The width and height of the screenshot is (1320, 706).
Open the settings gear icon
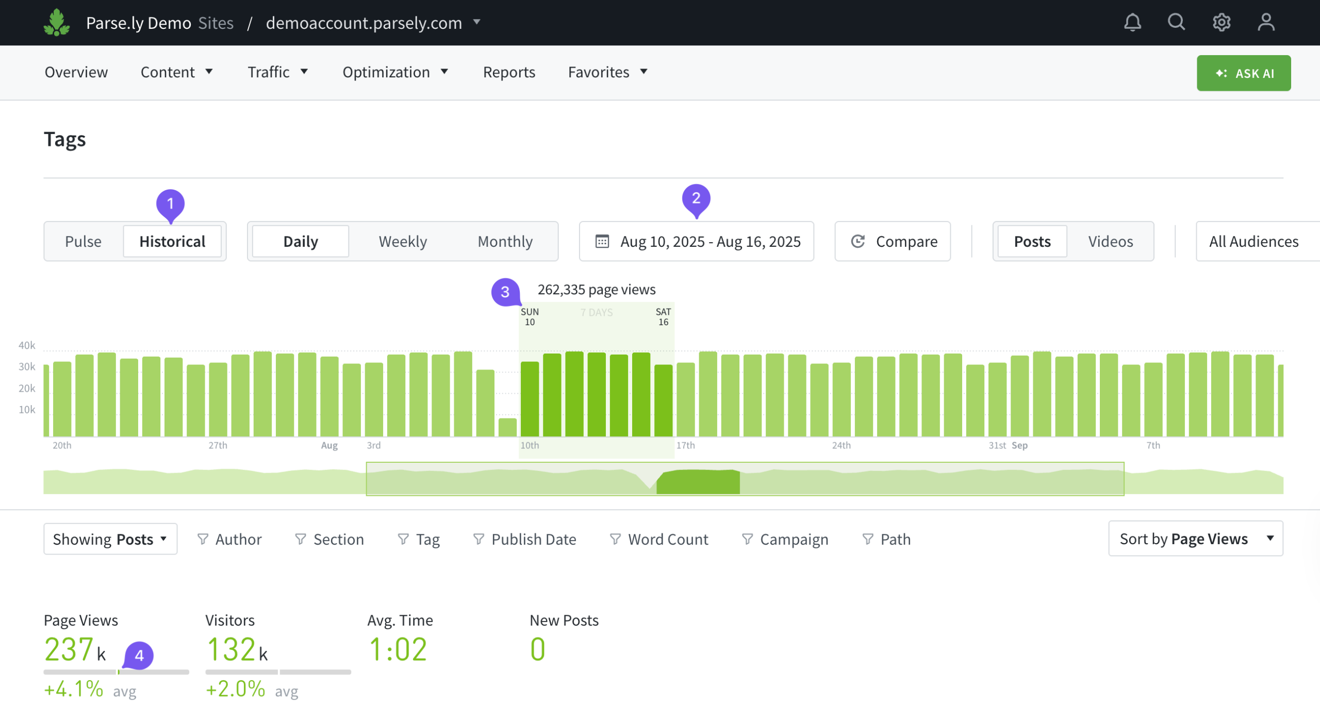click(x=1221, y=22)
